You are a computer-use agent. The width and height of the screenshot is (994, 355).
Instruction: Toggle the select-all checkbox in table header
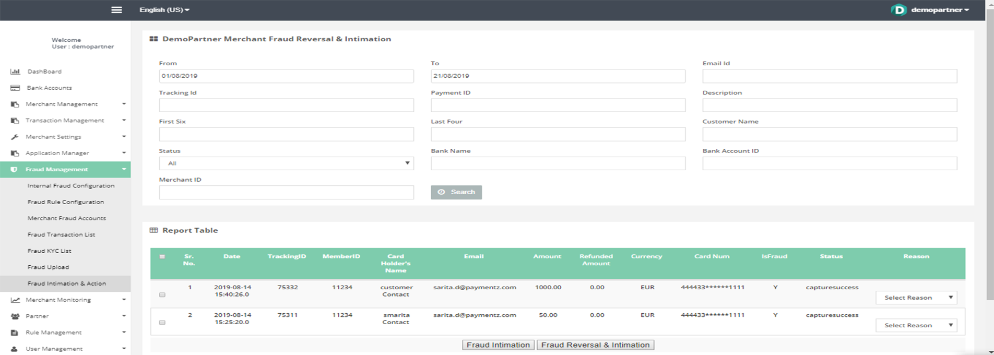tap(162, 257)
